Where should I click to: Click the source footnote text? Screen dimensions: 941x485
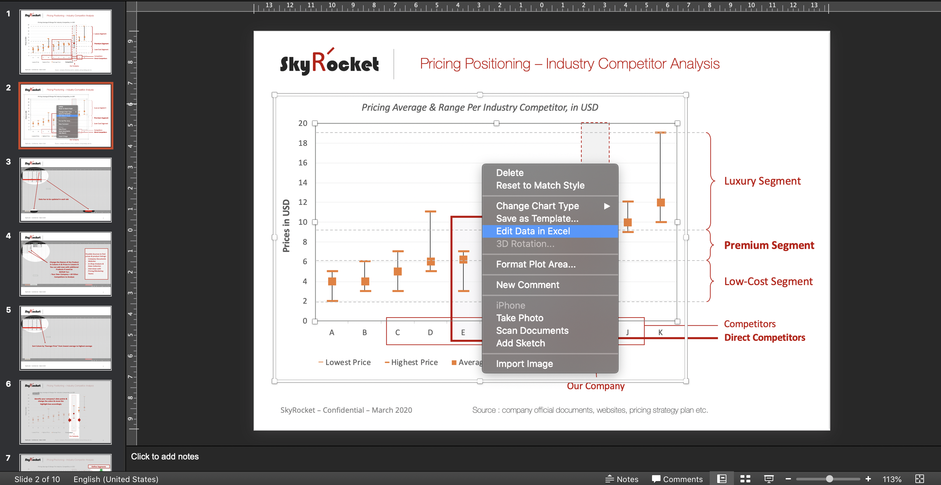pyautogui.click(x=590, y=410)
